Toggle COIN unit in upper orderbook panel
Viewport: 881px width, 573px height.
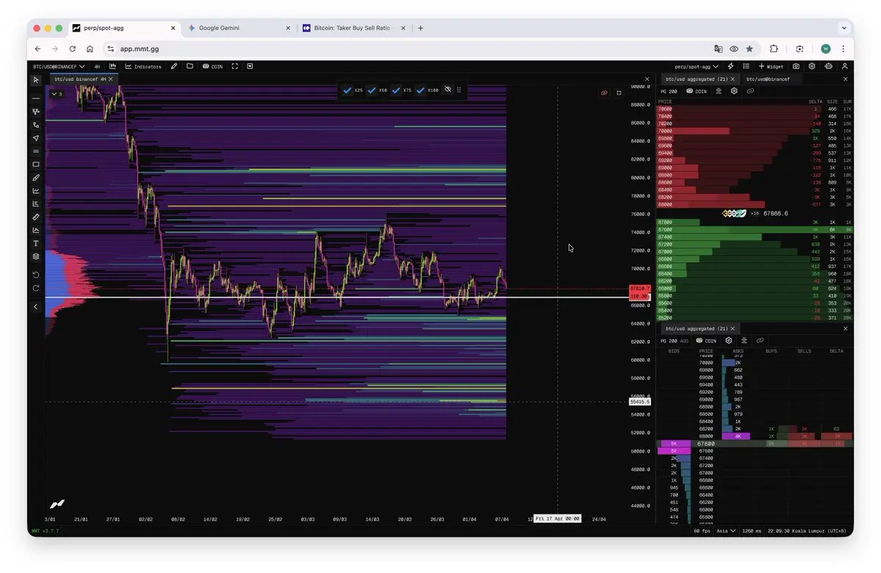pos(697,91)
